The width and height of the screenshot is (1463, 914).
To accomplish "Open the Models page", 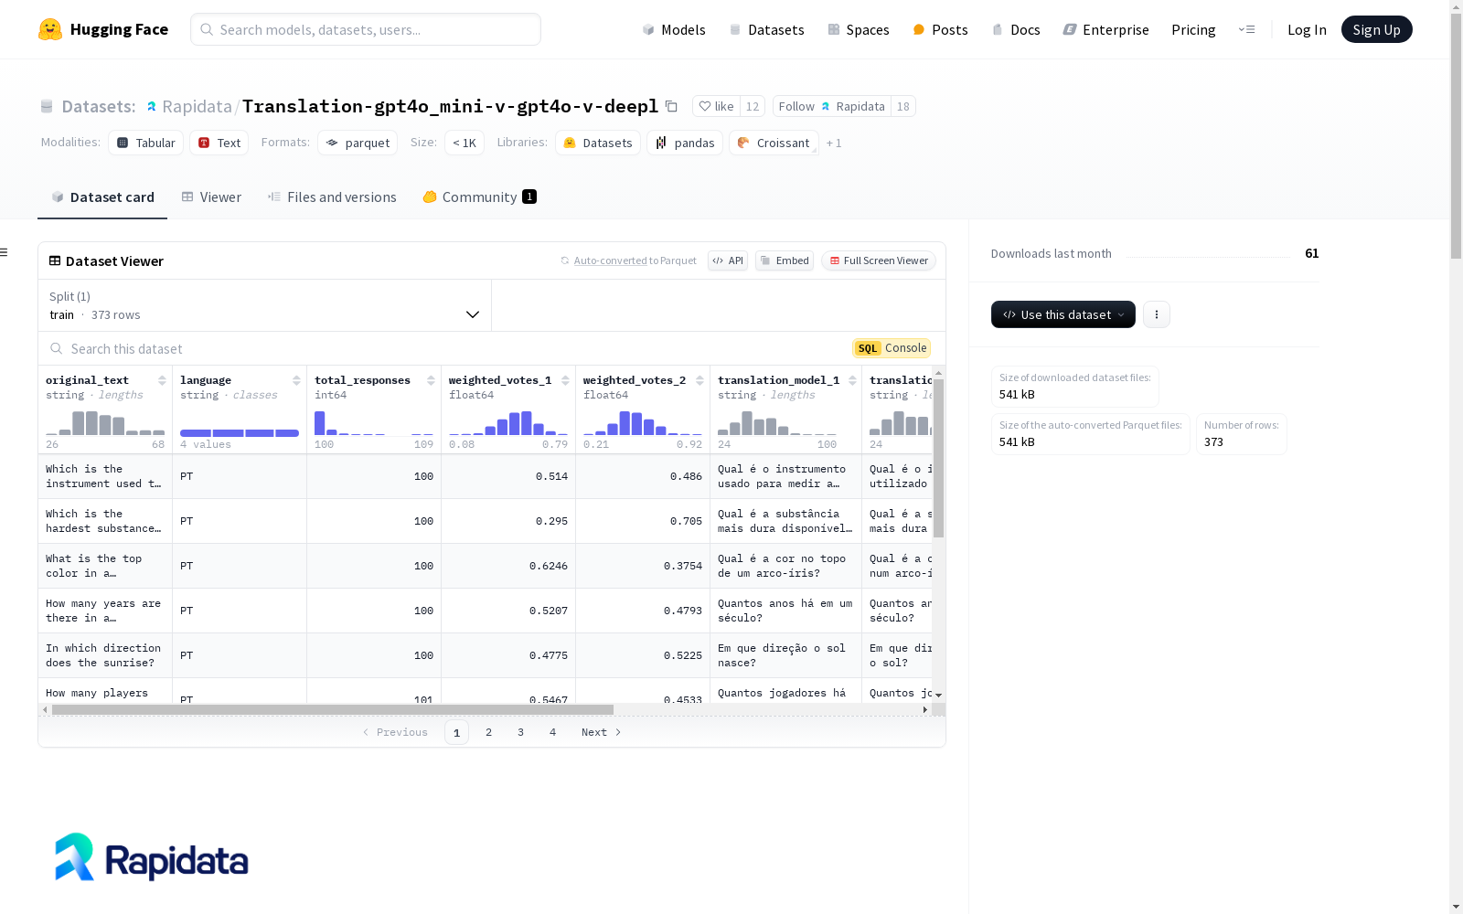I will coord(674,29).
